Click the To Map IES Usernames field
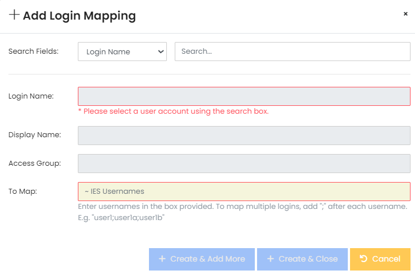Image resolution: width=415 pixels, height=275 pixels. (x=244, y=192)
